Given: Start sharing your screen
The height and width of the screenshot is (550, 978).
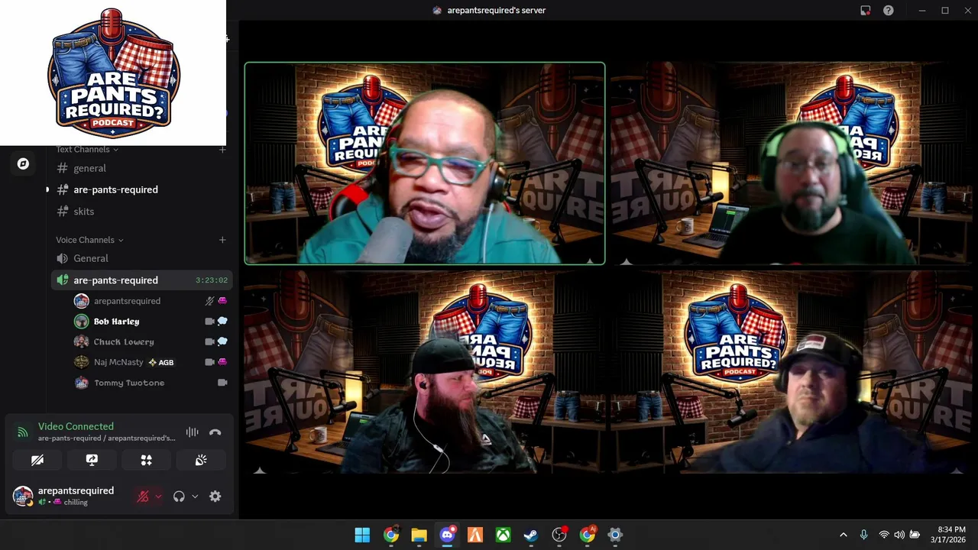Looking at the screenshot, I should [92, 460].
